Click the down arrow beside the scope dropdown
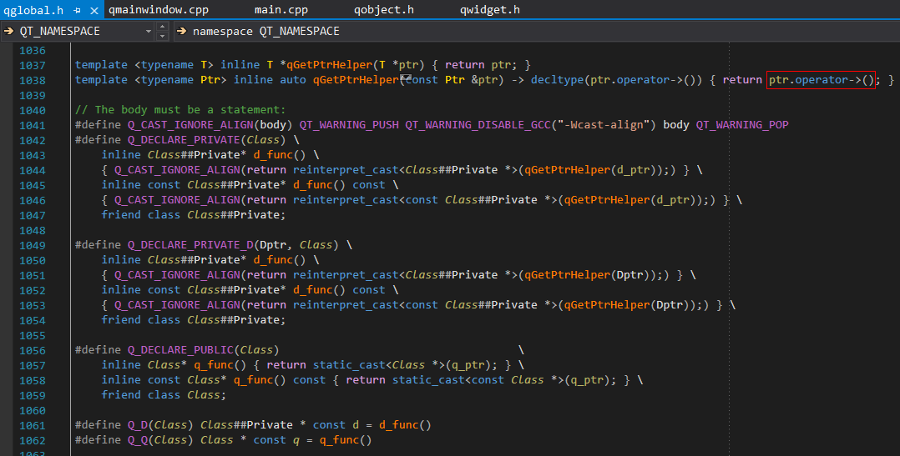900x456 pixels. 163,36
